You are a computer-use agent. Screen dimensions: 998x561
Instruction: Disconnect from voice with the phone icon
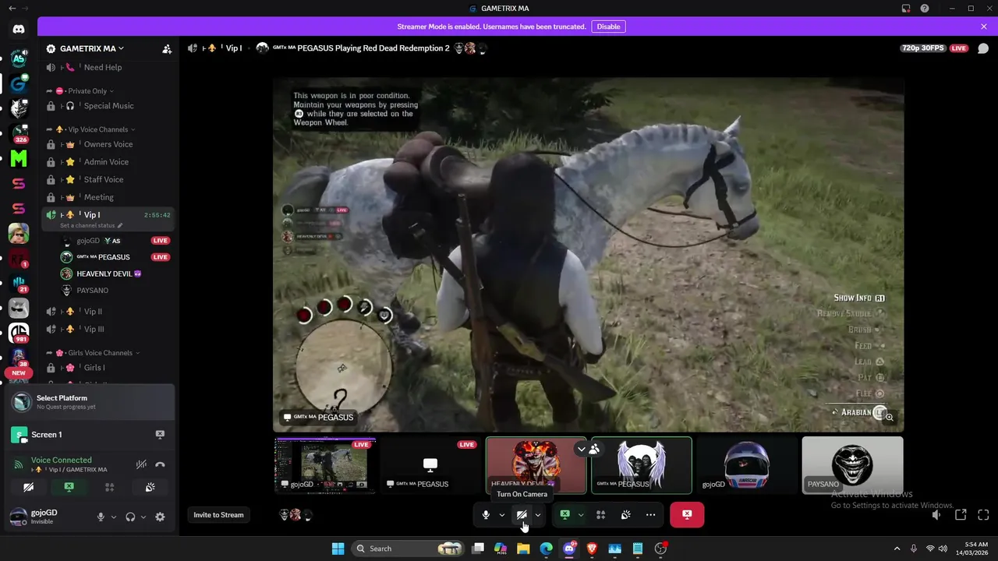[x=160, y=464]
